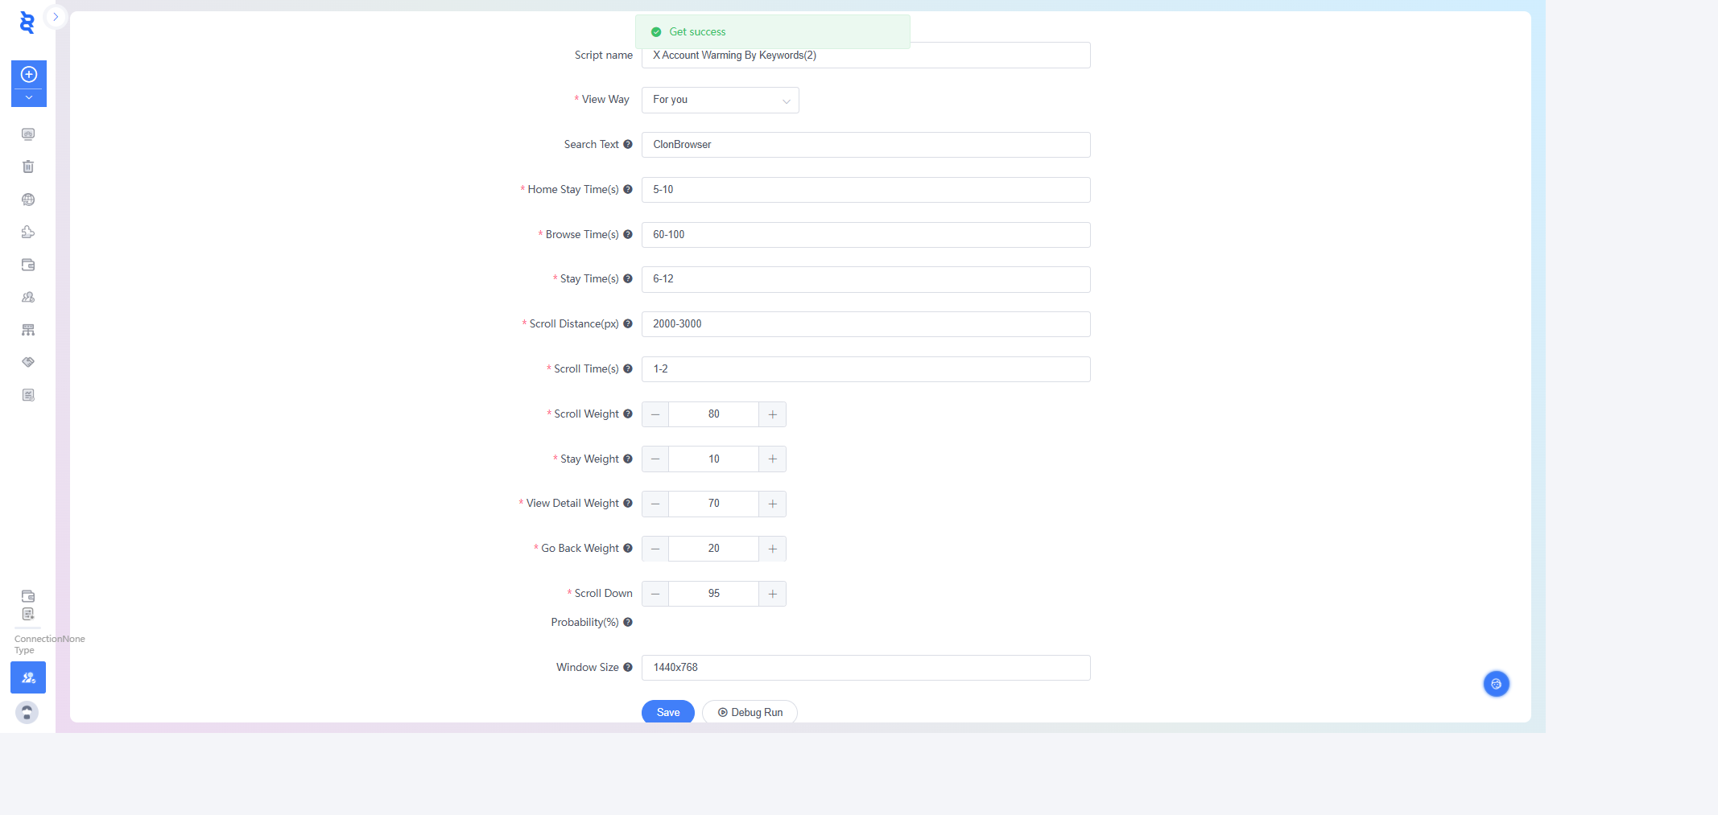Expand the chevron under the create button
Image resolution: width=1718 pixels, height=815 pixels.
29,97
